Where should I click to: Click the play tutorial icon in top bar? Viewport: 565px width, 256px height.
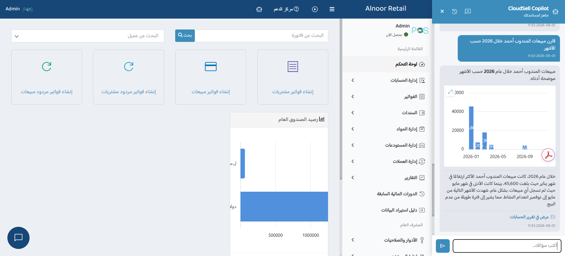point(315,9)
